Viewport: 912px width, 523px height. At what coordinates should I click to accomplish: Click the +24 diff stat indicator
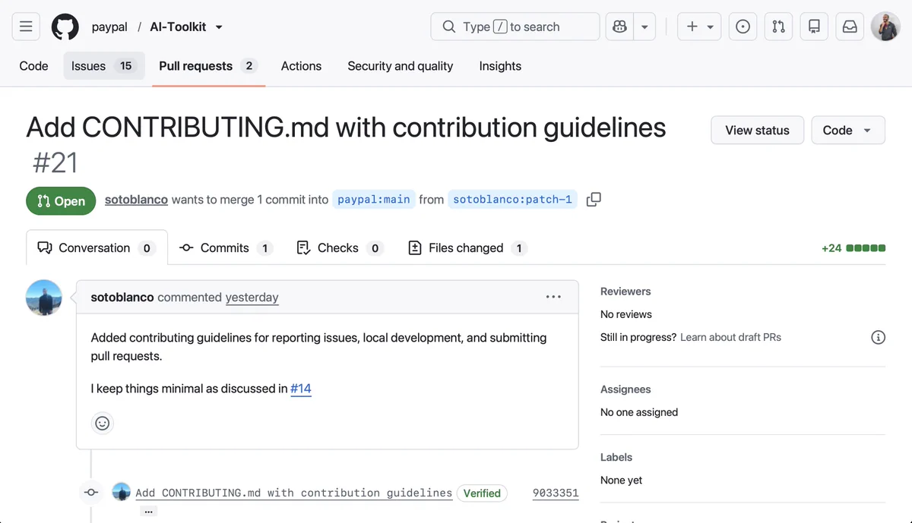coord(853,248)
